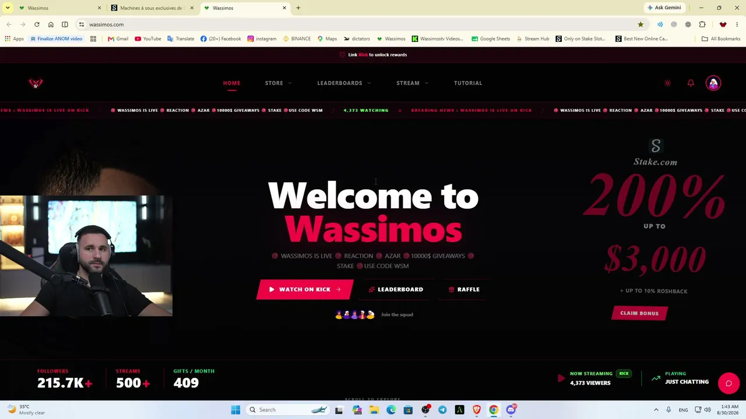This screenshot has width=746, height=419.
Task: Click Ask Gemini button
Action: coord(664,8)
